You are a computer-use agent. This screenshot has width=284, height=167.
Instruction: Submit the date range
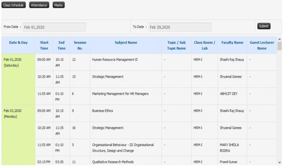click(264, 26)
